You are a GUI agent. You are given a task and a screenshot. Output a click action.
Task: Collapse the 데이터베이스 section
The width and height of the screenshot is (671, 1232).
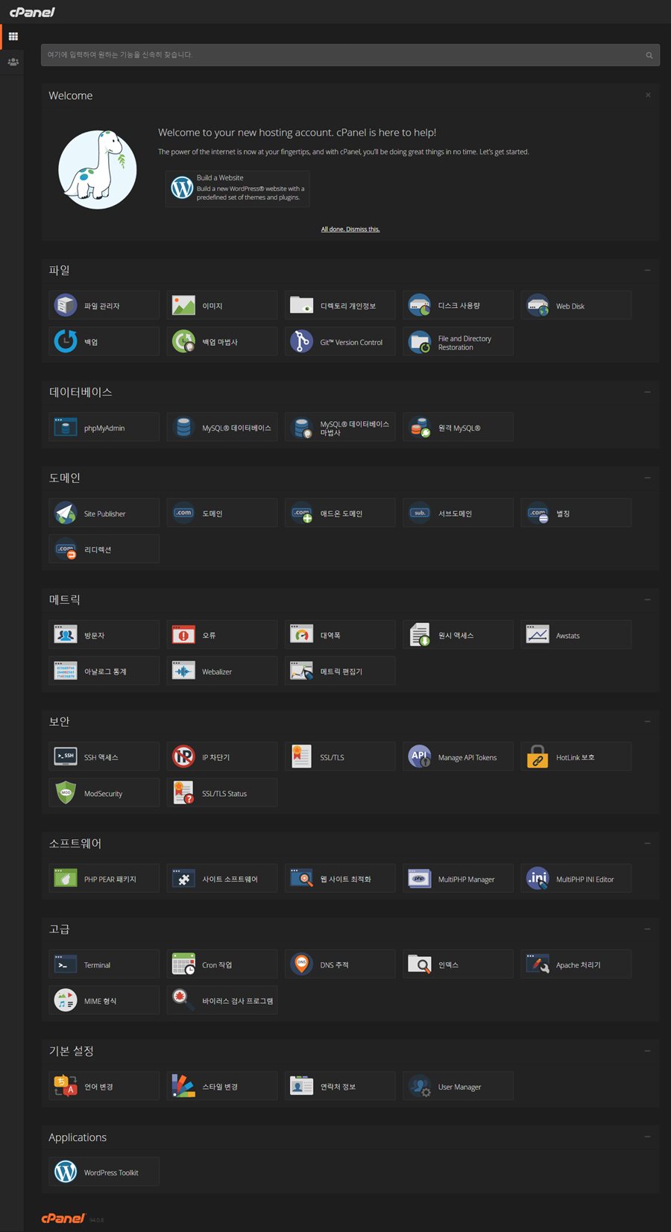tap(647, 392)
